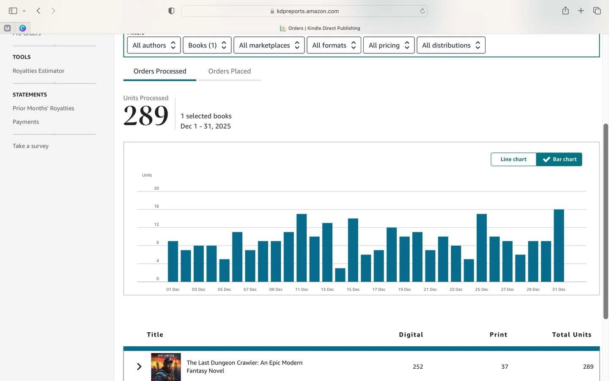
Task: Open the Books (1) dropdown
Action: coord(207,45)
